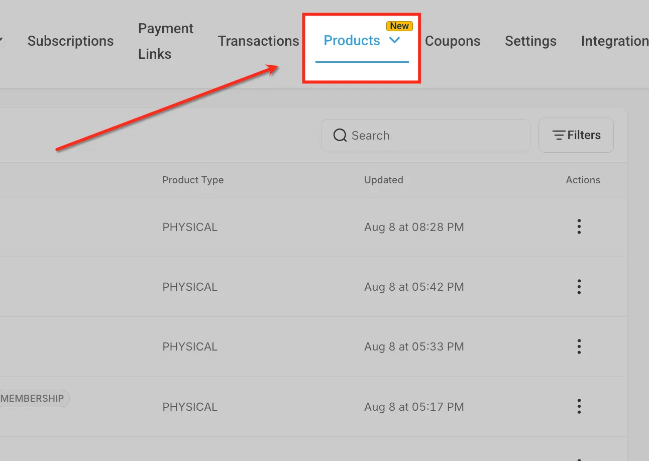Navigate to the Settings tab
The height and width of the screenshot is (461, 649).
click(x=530, y=41)
